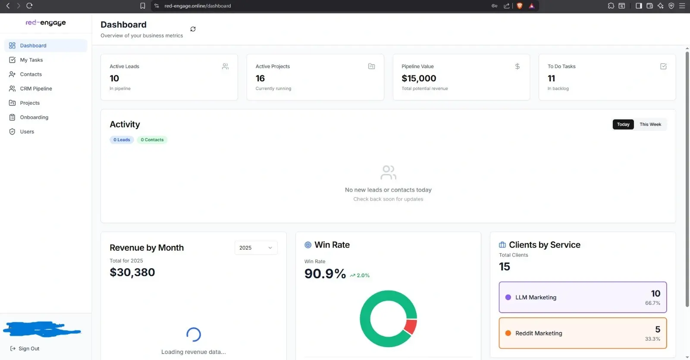This screenshot has height=360, width=690.
Task: Click the Total Clients value 15
Action: 505,267
